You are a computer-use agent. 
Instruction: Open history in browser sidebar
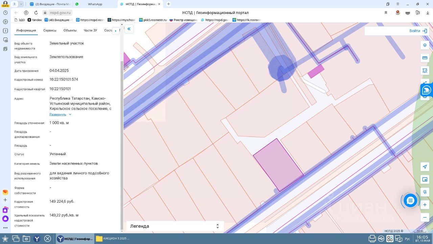5,13
